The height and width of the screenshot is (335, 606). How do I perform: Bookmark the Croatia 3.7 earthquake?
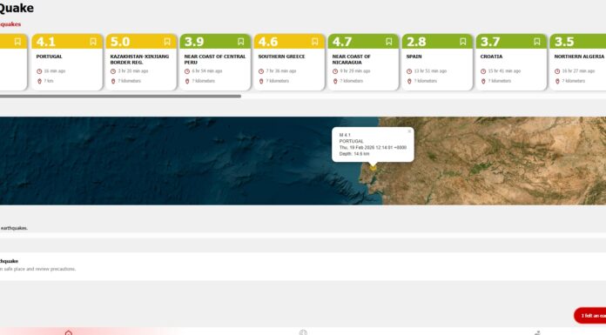pyautogui.click(x=537, y=42)
